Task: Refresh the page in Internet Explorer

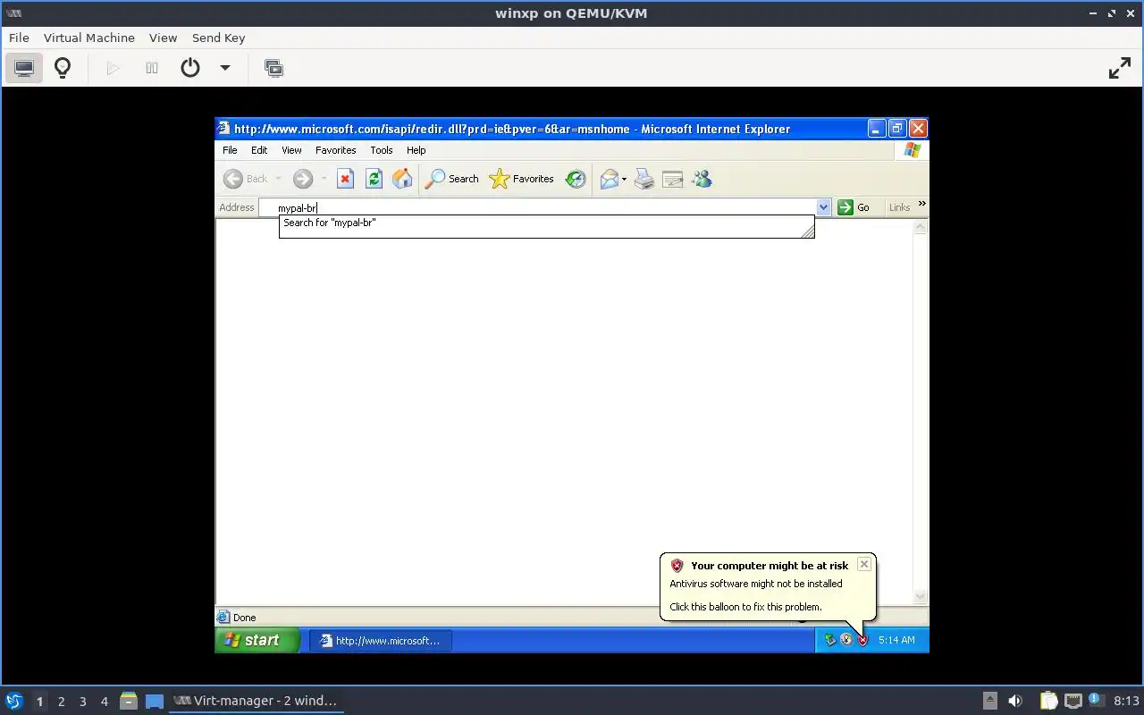Action: [374, 179]
